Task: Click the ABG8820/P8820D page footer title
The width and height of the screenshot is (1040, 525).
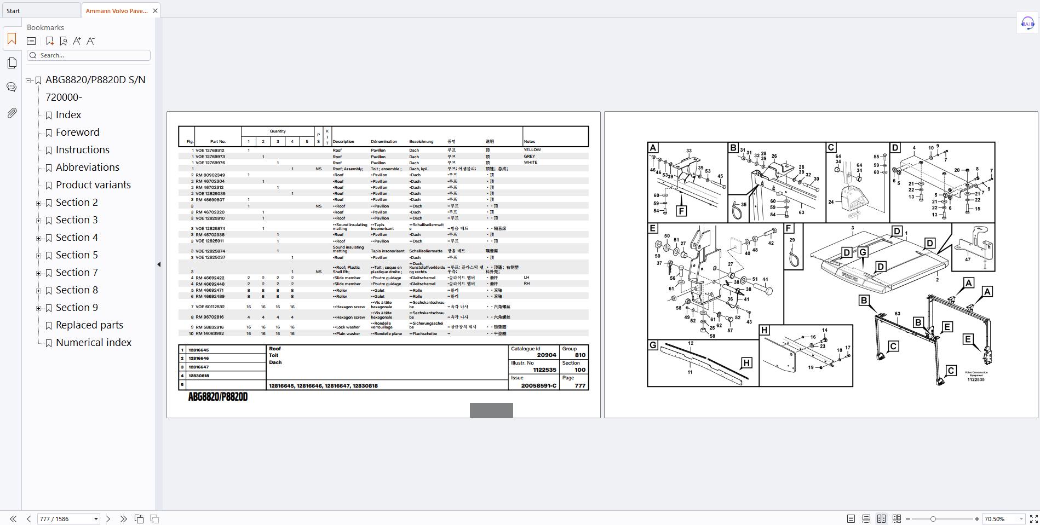Action: [x=218, y=397]
